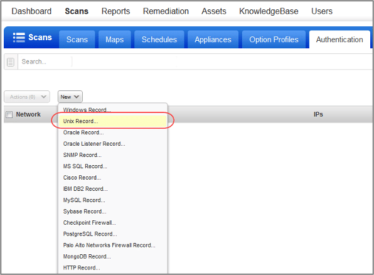Go to Remediation section

(166, 11)
